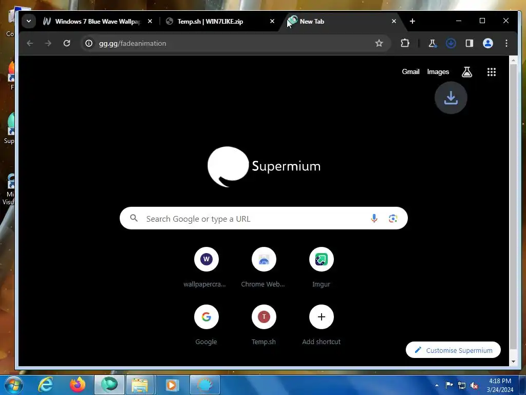Open Images link
Image resolution: width=526 pixels, height=395 pixels.
438,71
